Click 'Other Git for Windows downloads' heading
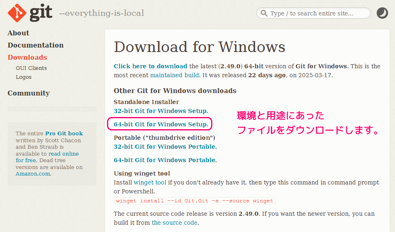The height and width of the screenshot is (232, 395). (175, 91)
